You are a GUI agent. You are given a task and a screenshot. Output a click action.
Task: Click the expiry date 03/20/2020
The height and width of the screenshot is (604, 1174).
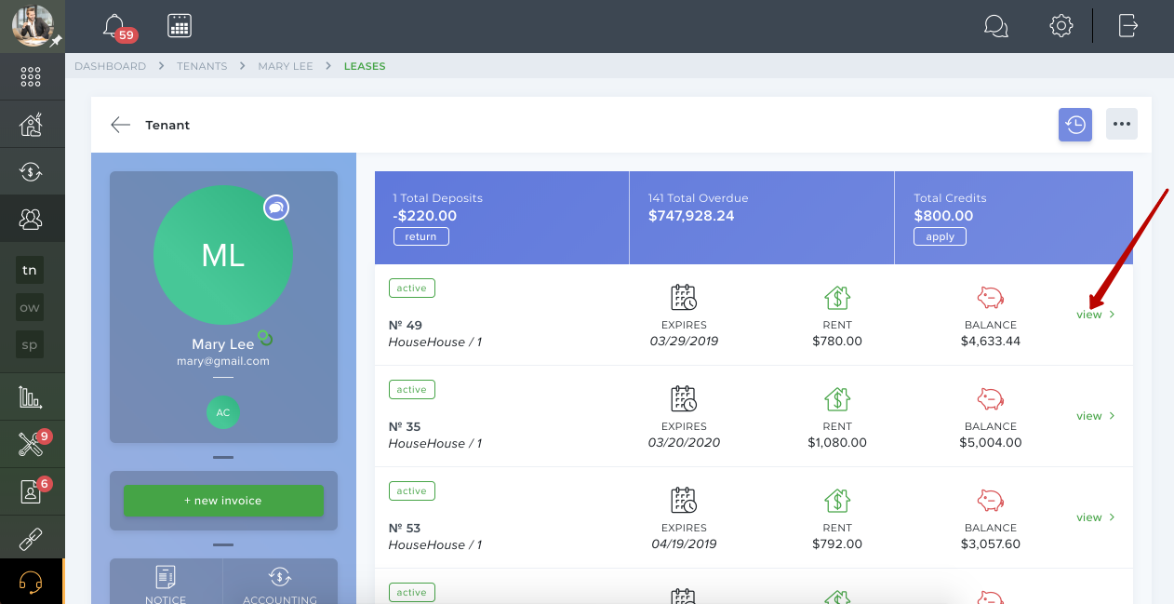pyautogui.click(x=684, y=443)
